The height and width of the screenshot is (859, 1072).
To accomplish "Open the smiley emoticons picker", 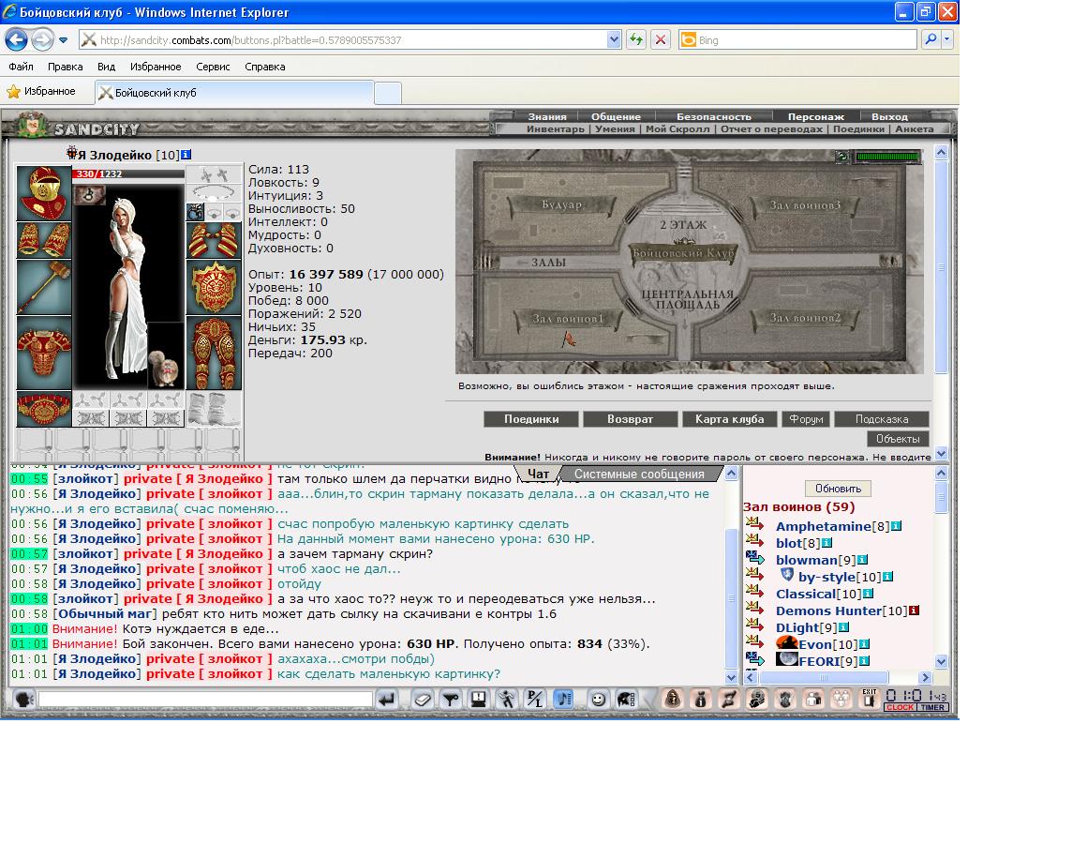I will point(598,699).
